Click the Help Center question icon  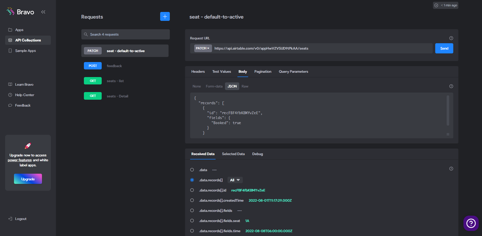click(10, 95)
